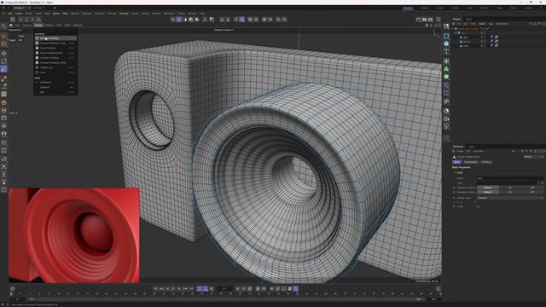Set Visible in Renderer to Default
Viewport: 546px width, 307px height.
click(x=488, y=192)
